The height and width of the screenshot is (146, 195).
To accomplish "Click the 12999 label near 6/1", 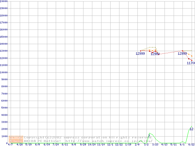I will click(x=182, y=54).
